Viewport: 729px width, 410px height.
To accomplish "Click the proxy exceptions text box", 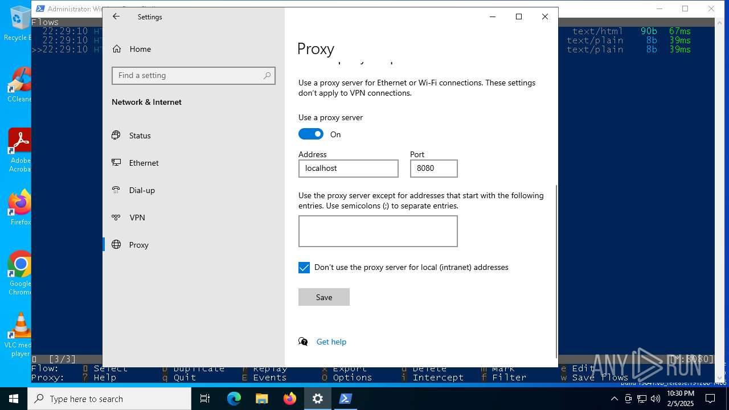I will point(378,231).
